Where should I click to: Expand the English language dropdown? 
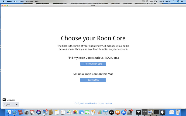pos(11,104)
